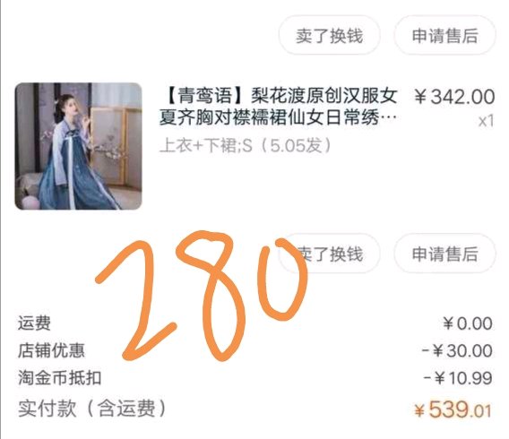Tap the lower 卖了换钱 button
This screenshot has width=509, height=439.
(x=329, y=254)
